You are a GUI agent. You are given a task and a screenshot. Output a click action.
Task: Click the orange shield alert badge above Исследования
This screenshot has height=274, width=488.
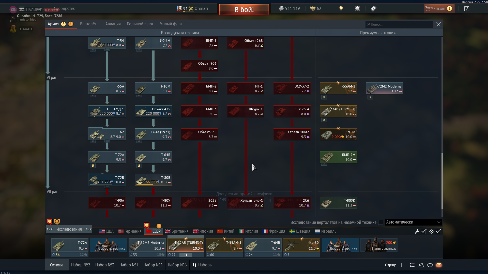(57, 222)
